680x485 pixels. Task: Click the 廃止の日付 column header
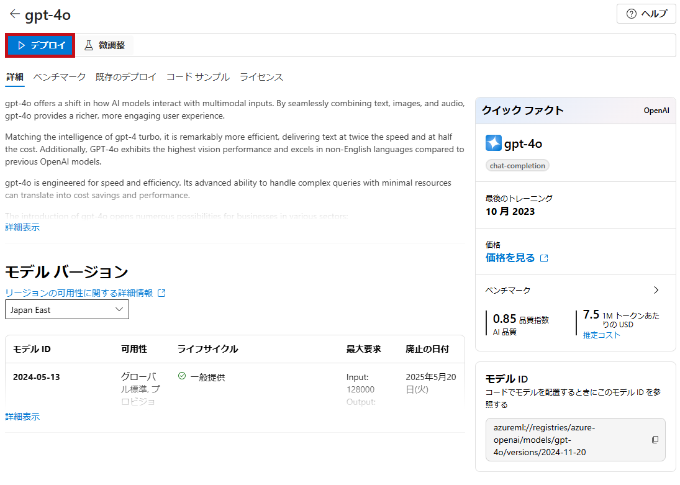427,349
